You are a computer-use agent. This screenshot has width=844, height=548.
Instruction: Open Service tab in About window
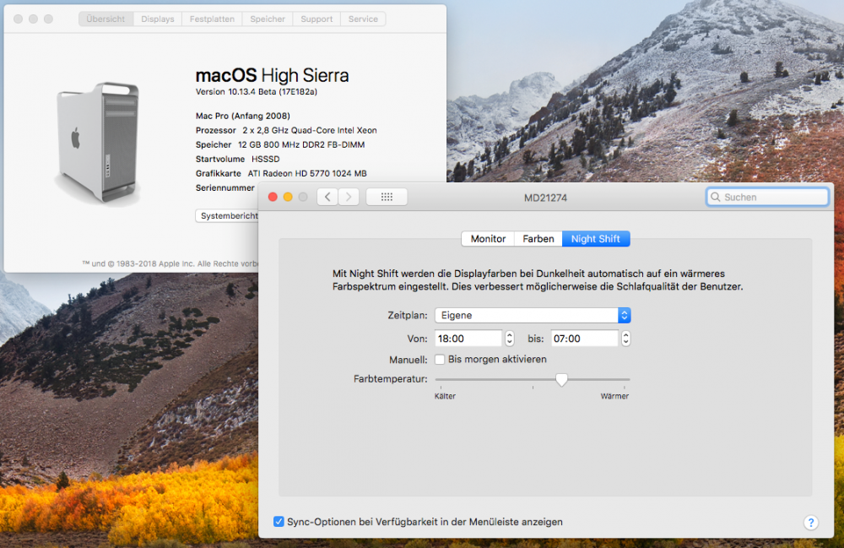pyautogui.click(x=363, y=19)
